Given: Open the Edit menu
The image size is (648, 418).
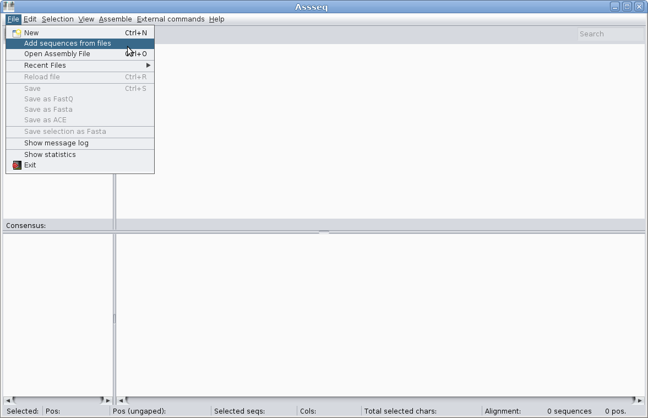Looking at the screenshot, I should pyautogui.click(x=30, y=19).
